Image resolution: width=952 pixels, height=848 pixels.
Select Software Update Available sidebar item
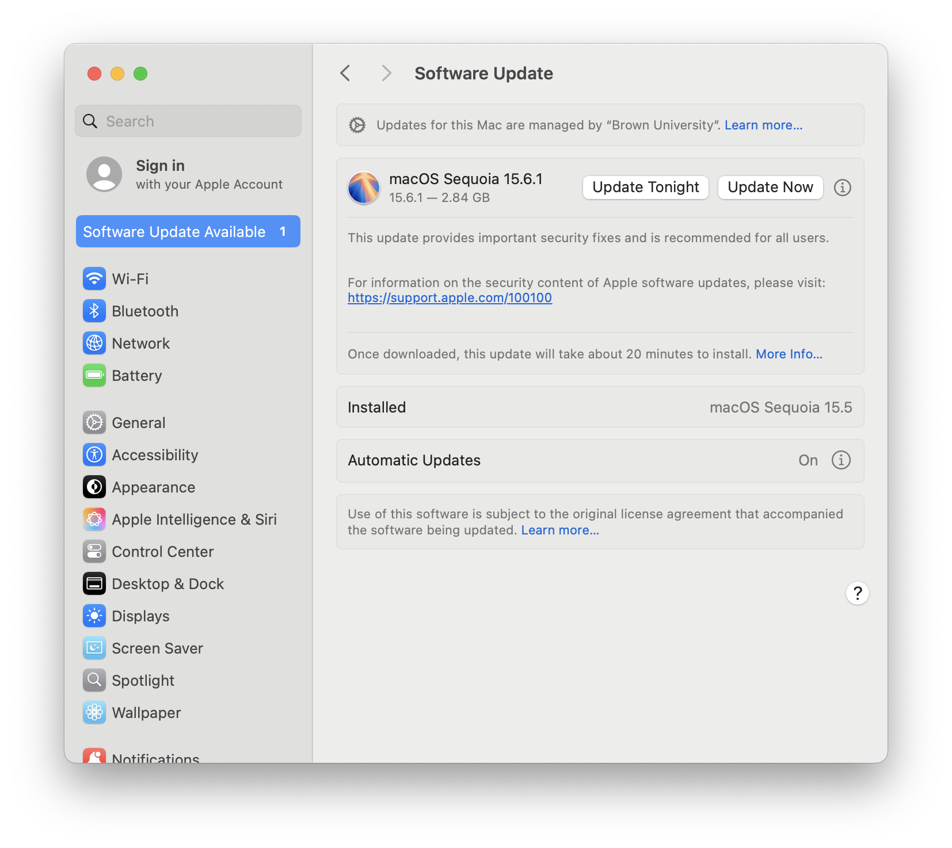188,232
